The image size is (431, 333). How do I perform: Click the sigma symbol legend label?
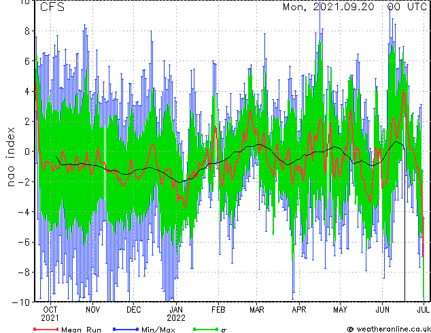[224, 330]
